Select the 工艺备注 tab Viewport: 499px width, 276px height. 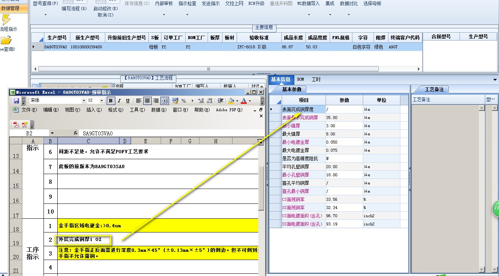pyautogui.click(x=434, y=89)
